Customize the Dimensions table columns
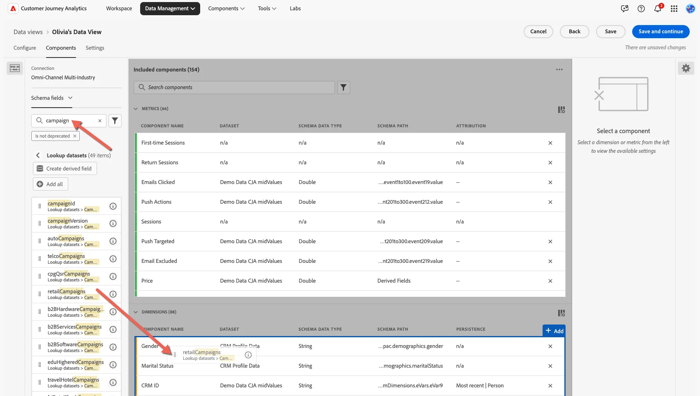This screenshot has width=700, height=396. pyautogui.click(x=561, y=313)
